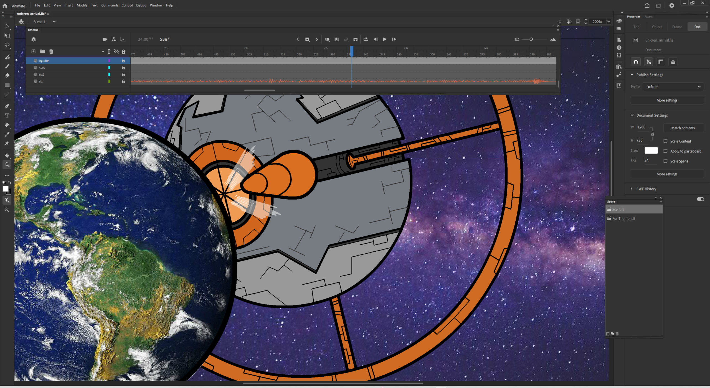Play the animation in Timeline
The height and width of the screenshot is (388, 710).
pyautogui.click(x=385, y=39)
